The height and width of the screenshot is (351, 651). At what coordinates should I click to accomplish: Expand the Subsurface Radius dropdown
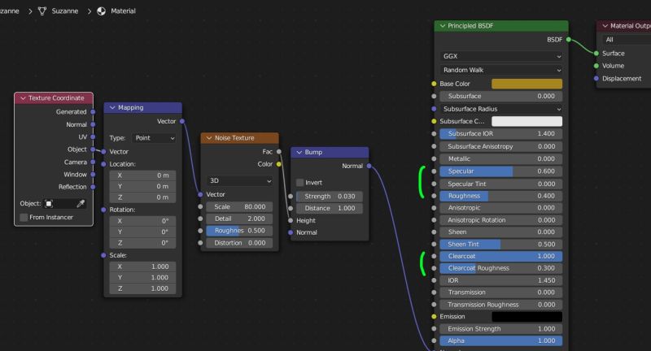pyautogui.click(x=500, y=109)
